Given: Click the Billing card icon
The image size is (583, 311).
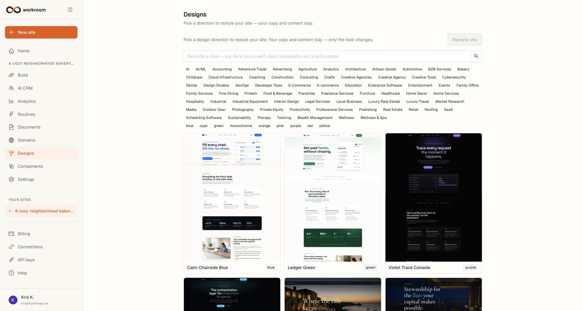Looking at the screenshot, I should 12,234.
